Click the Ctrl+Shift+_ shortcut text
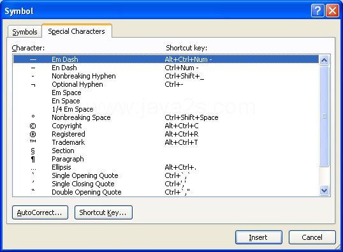This screenshot has height=252, width=343. pos(184,76)
